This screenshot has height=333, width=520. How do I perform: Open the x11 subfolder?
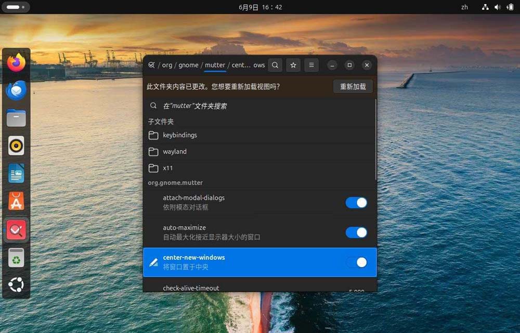(168, 168)
